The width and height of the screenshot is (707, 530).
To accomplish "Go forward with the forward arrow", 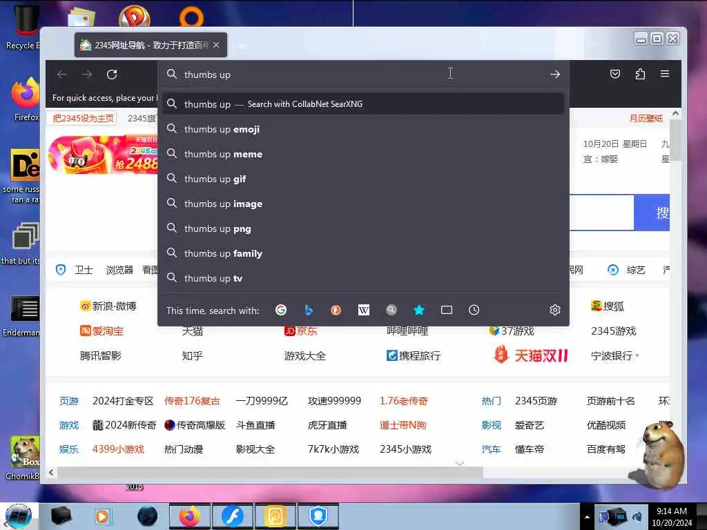I will [x=87, y=75].
